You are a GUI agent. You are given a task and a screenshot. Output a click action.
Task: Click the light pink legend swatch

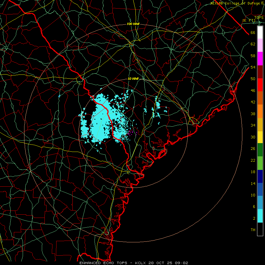260,45
